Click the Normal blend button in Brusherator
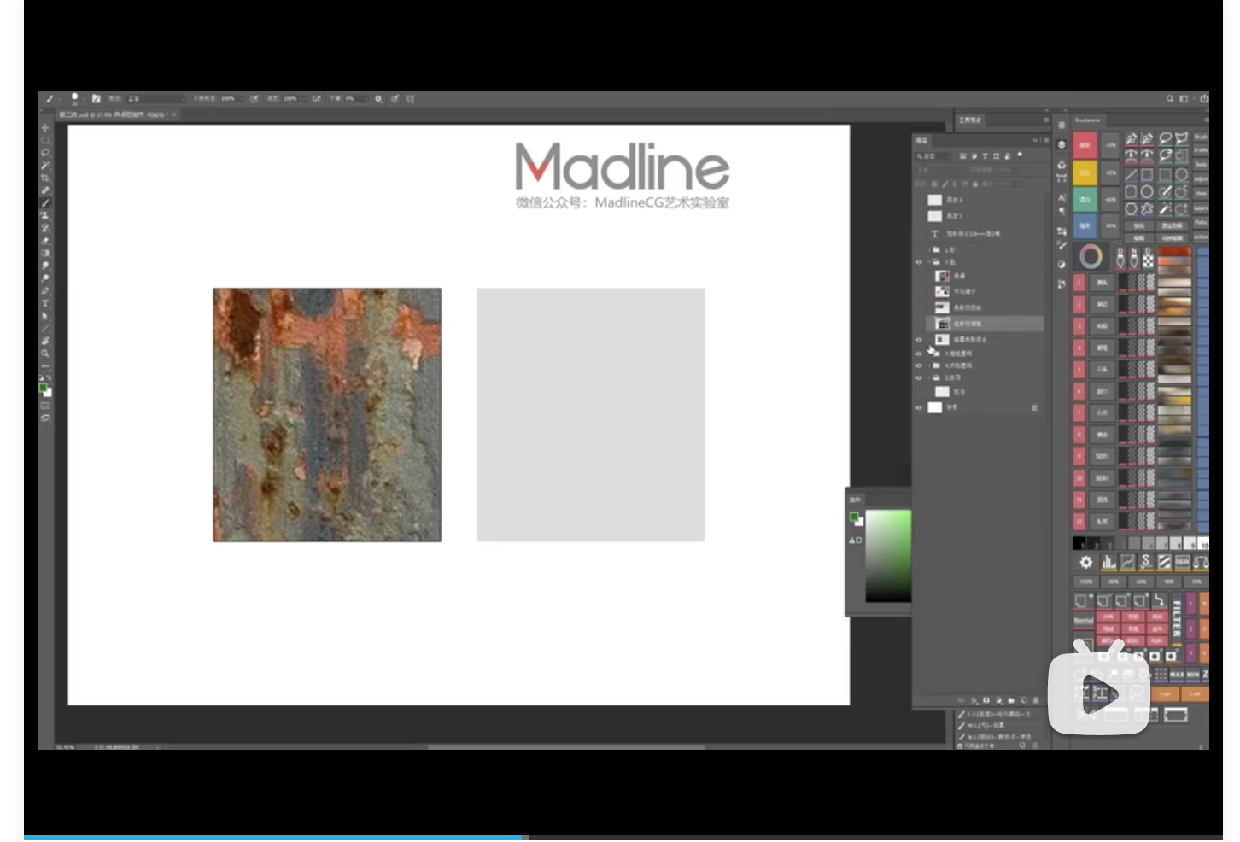This screenshot has height=842, width=1240. coord(1083,621)
